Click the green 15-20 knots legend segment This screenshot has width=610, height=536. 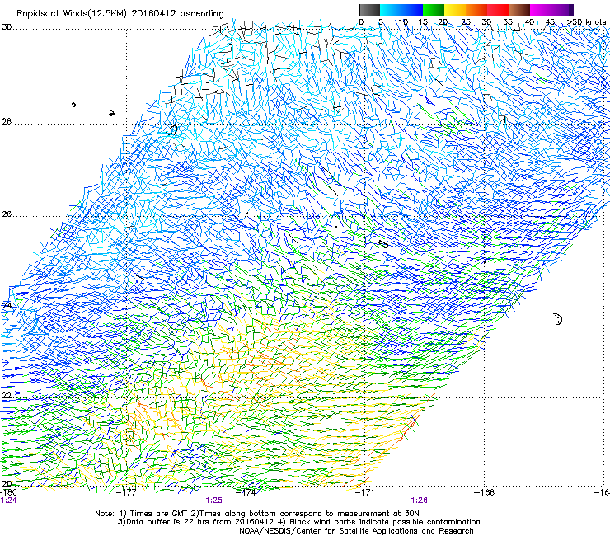tap(434, 10)
